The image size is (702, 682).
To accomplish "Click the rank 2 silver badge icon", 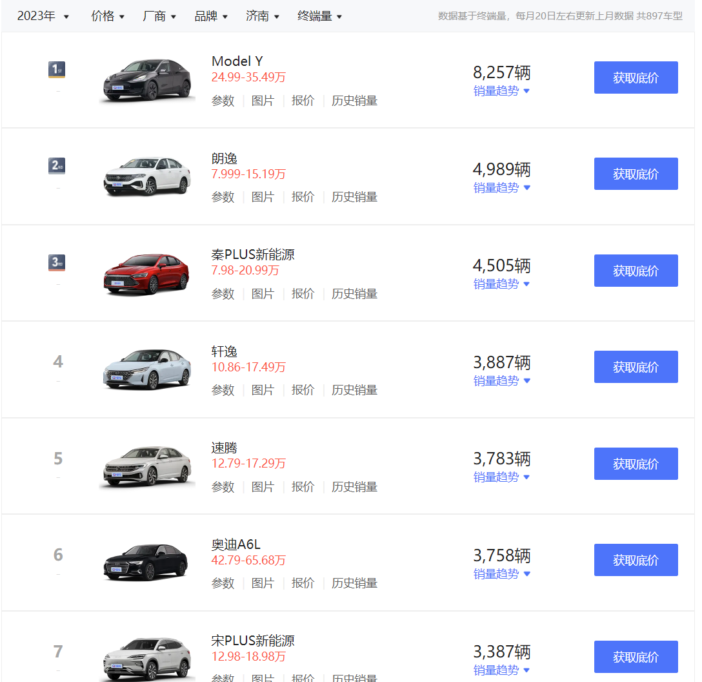I will click(57, 166).
